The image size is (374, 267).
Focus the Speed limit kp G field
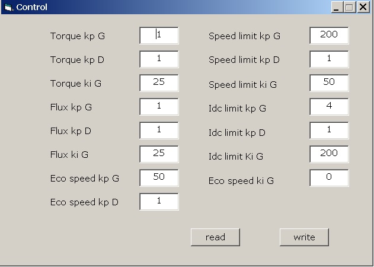[329, 36]
